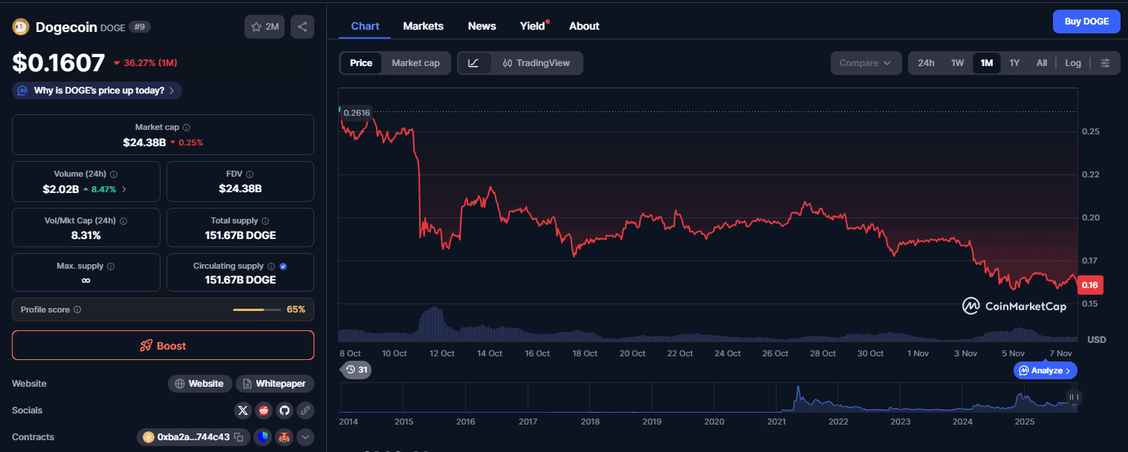1128x452 pixels.
Task: Open the Compare dropdown
Action: coord(866,63)
